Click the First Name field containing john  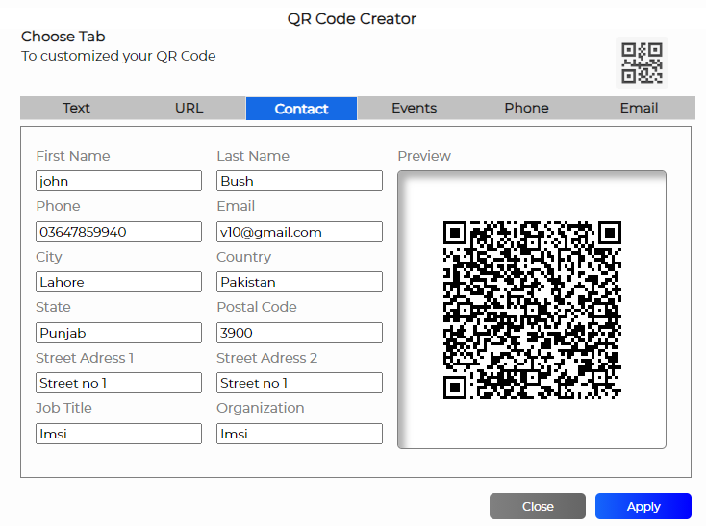pyautogui.click(x=119, y=181)
